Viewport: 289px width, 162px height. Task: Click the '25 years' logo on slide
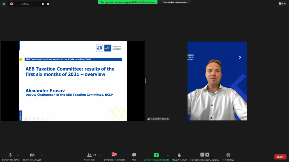coord(100,48)
